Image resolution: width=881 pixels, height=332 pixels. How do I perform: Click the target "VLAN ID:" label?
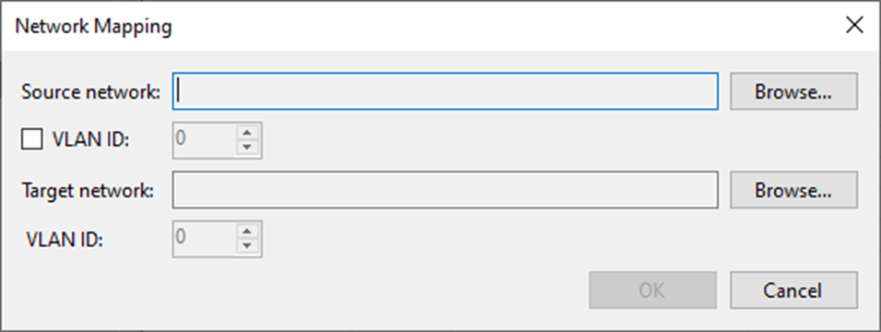pyautogui.click(x=65, y=240)
